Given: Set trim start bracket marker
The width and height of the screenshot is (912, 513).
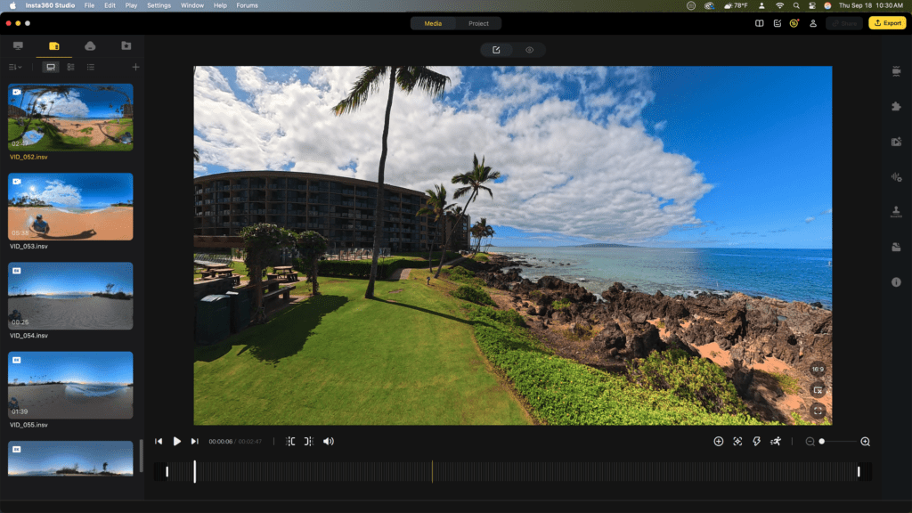Looking at the screenshot, I should tap(290, 442).
